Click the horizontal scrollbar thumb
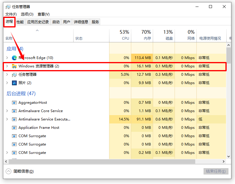The image size is (235, 184). 102,161
